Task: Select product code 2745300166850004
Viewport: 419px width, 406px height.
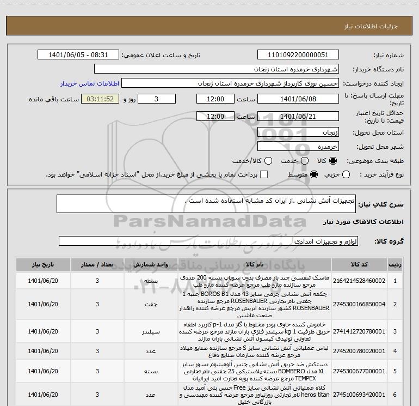Action: pyautogui.click(x=359, y=304)
